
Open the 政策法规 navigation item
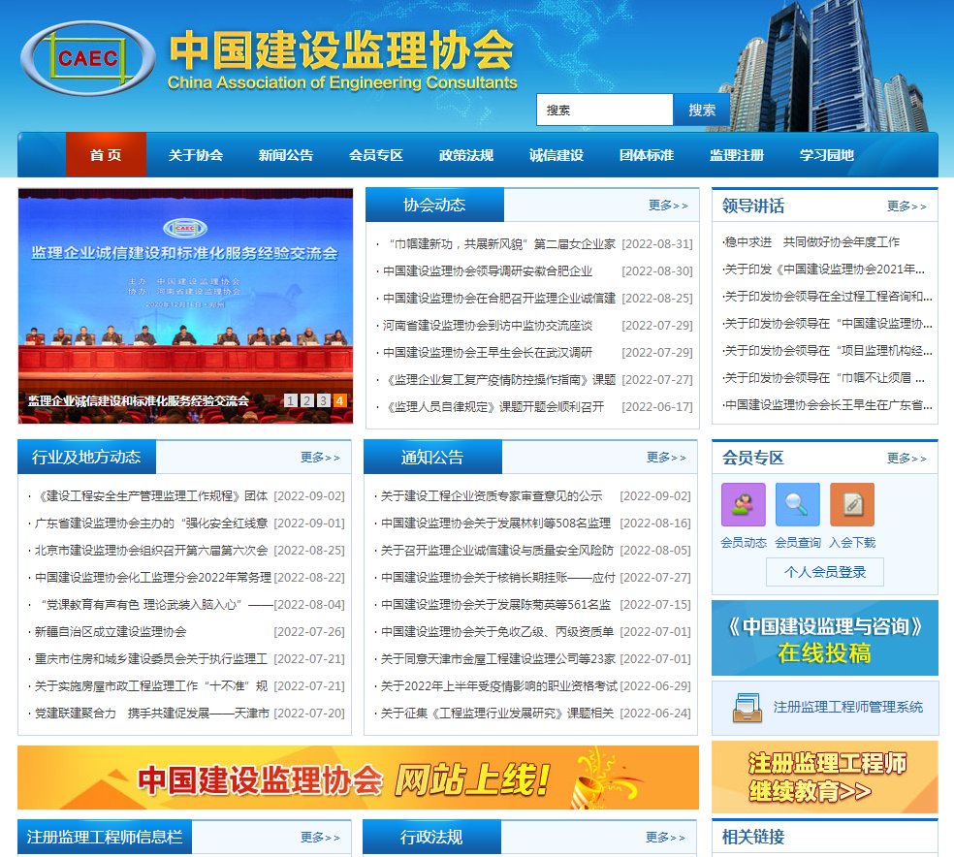[466, 155]
